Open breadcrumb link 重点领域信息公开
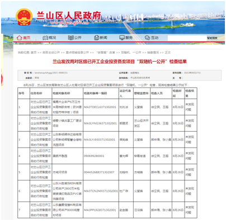This screenshot has height=221, width=226. tap(77, 53)
